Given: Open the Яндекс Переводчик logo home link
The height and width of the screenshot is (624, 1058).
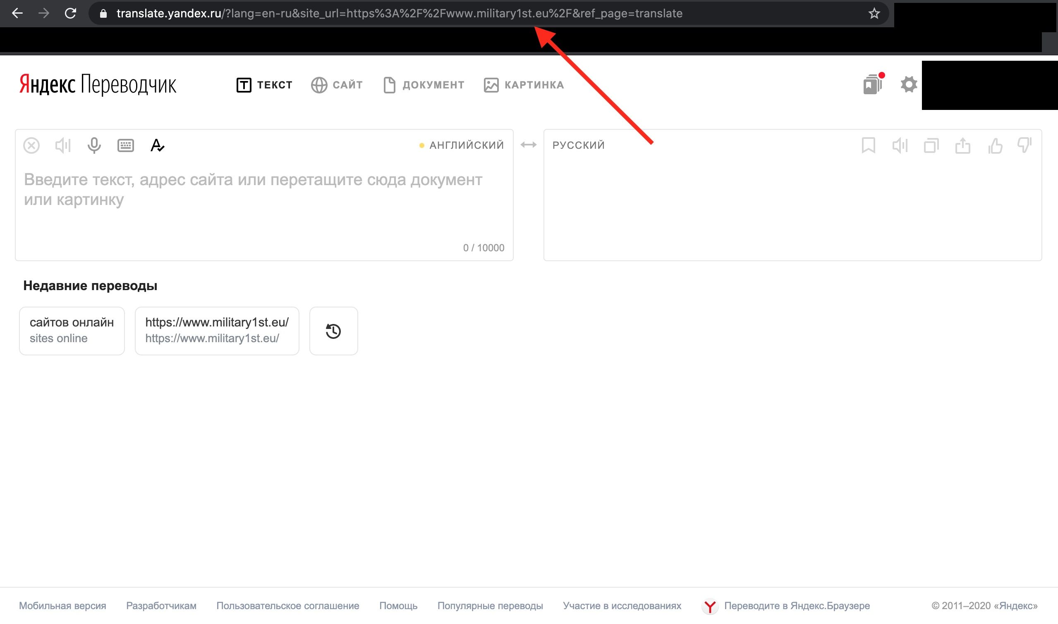Looking at the screenshot, I should click(98, 85).
